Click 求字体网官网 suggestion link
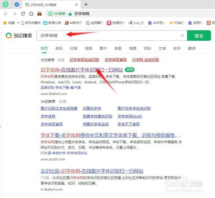The image size is (215, 198). [116, 60]
